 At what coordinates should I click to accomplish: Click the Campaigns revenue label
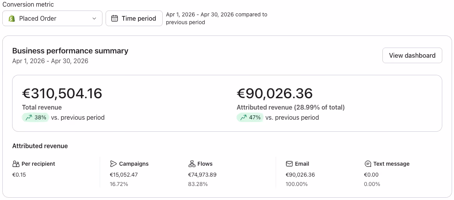(x=134, y=164)
